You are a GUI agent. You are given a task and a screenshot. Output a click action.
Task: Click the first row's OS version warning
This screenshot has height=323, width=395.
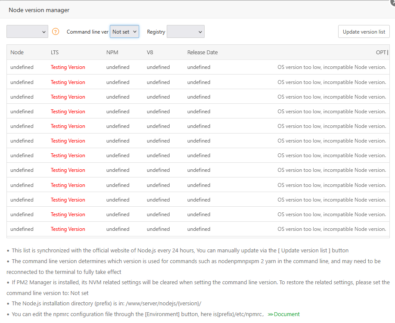pyautogui.click(x=332, y=67)
